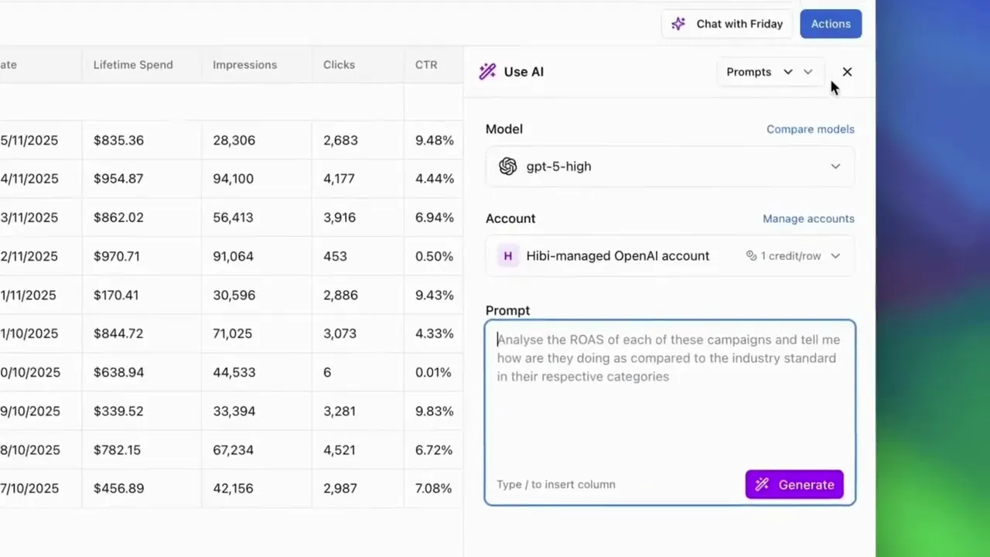Viewport: 990px width, 557px height.
Task: Focus the Prompt text area
Action: click(x=670, y=402)
